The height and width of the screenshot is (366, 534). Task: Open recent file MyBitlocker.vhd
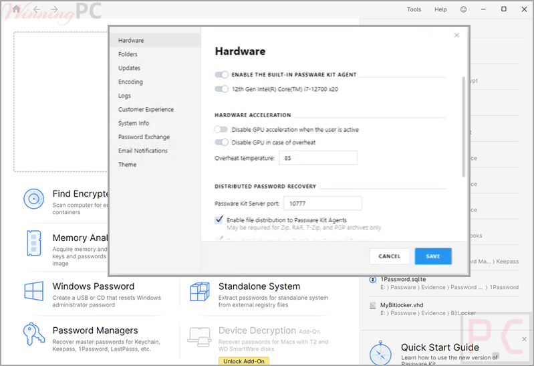tap(402, 305)
